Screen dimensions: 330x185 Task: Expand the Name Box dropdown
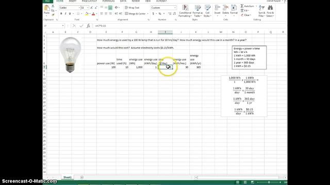click(x=63, y=26)
